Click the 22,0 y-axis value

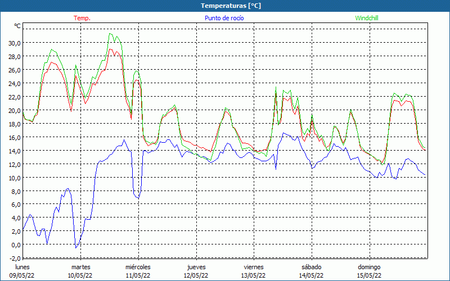pos(15,97)
